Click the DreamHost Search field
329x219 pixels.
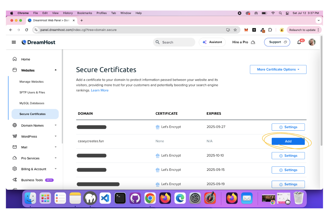(x=174, y=42)
